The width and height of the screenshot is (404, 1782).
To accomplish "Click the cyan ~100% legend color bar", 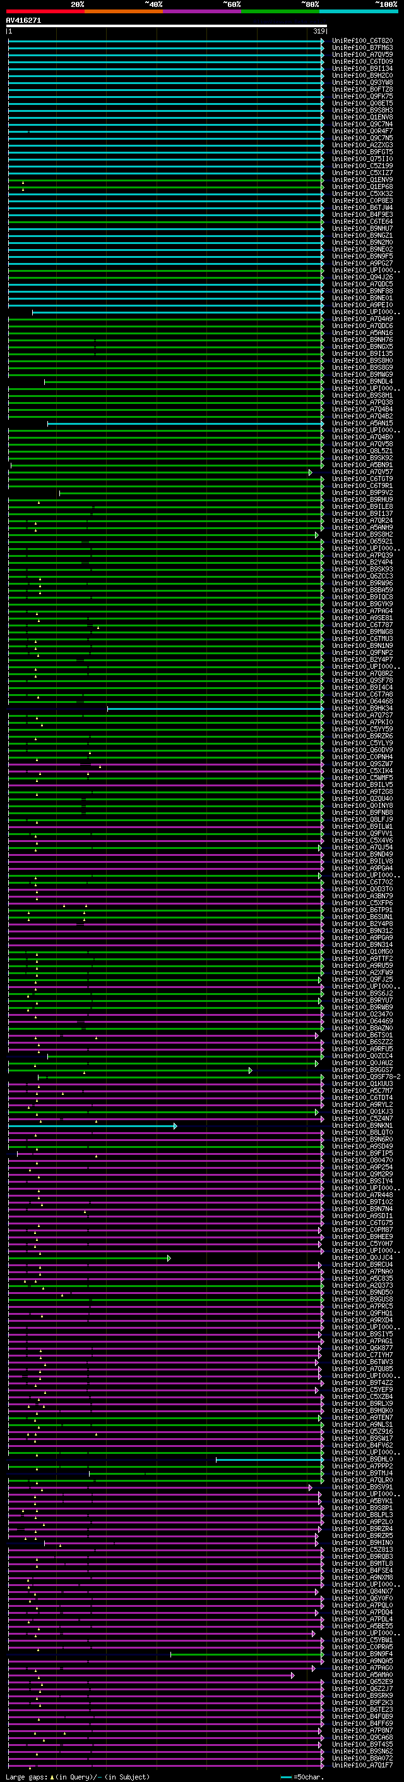I will pos(359,11).
